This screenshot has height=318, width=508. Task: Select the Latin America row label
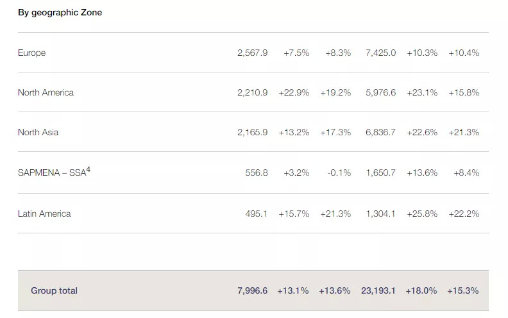[44, 214]
